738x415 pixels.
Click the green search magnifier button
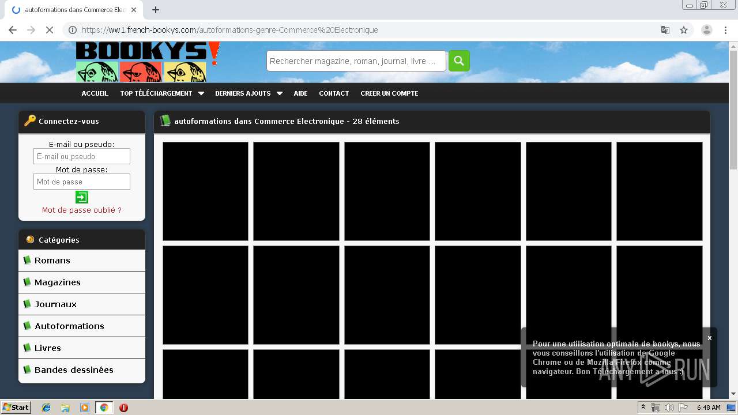click(x=459, y=61)
